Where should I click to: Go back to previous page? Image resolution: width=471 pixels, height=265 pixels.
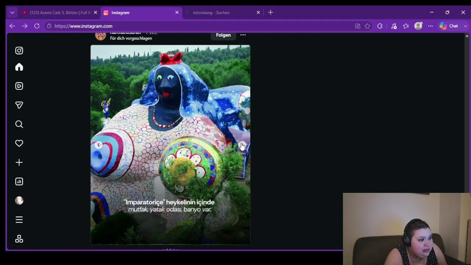pos(12,26)
